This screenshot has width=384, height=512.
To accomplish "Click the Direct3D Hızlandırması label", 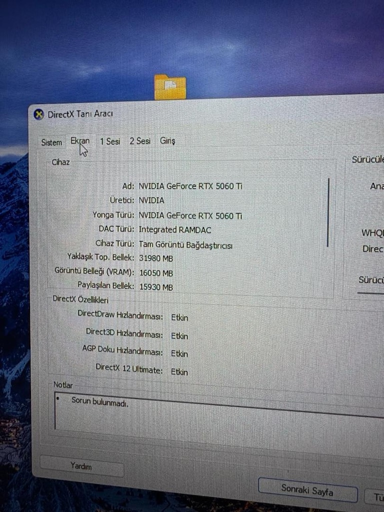I will [x=124, y=333].
